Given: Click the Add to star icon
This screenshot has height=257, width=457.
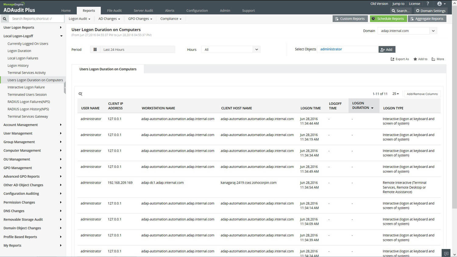Looking at the screenshot, I should point(415,59).
